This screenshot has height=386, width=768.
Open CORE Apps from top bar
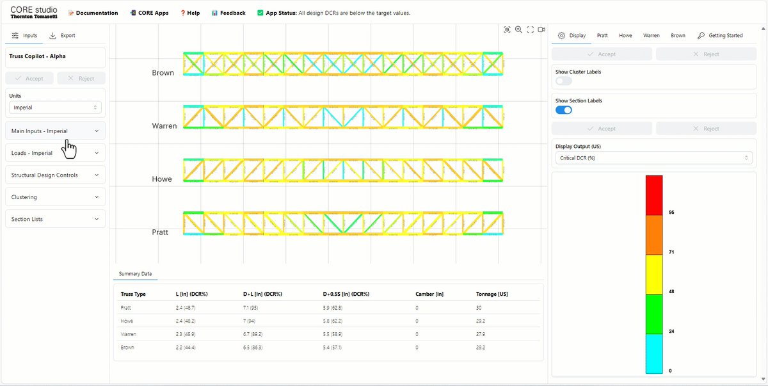148,13
